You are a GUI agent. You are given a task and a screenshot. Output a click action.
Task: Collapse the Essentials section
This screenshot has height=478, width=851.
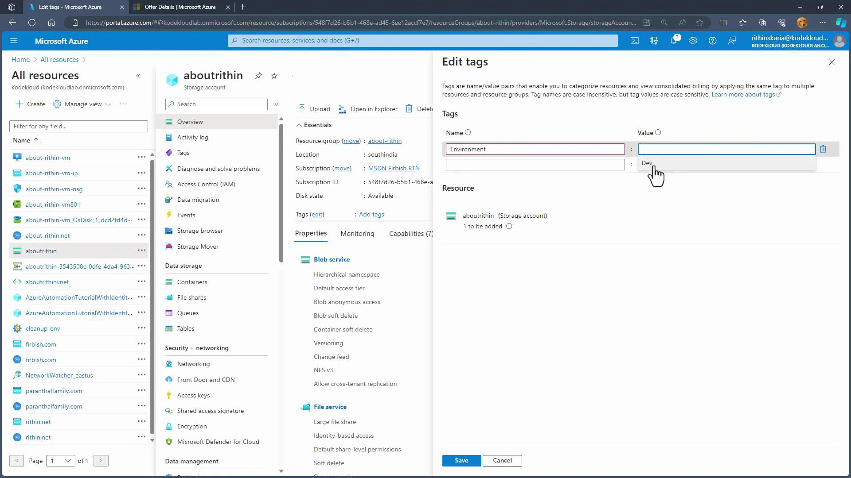[299, 125]
